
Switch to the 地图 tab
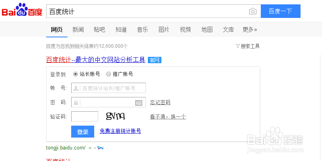[x=207, y=29]
